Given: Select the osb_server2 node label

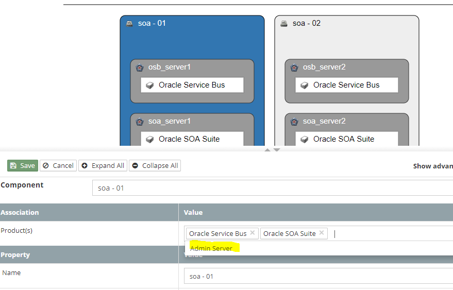Looking at the screenshot, I should 324,67.
